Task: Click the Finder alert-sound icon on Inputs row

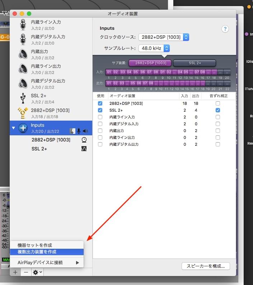Action: pos(72,131)
